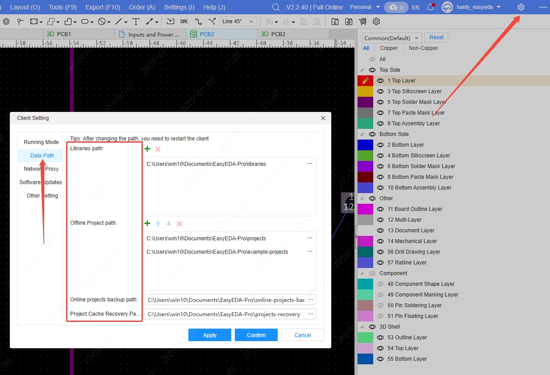This screenshot has height=375, width=550.
Task: Open the Common(Default) layer preset dropdown
Action: (392, 38)
